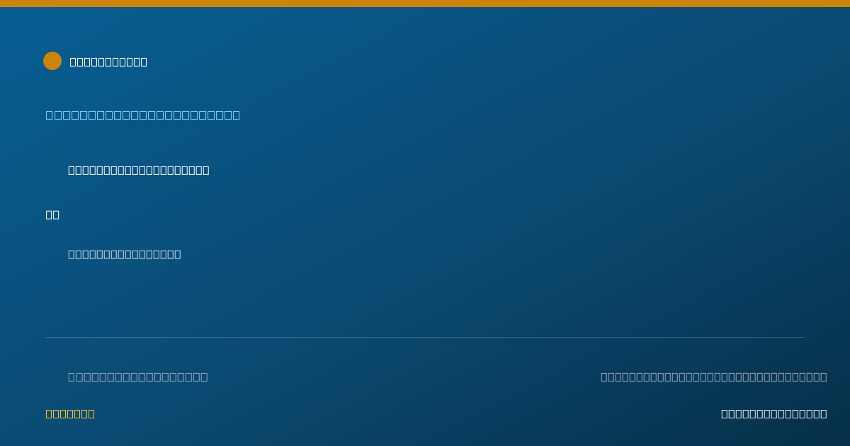The height and width of the screenshot is (446, 850).
Task: Click first character of white bottom-right footer text
Action: click(725, 413)
